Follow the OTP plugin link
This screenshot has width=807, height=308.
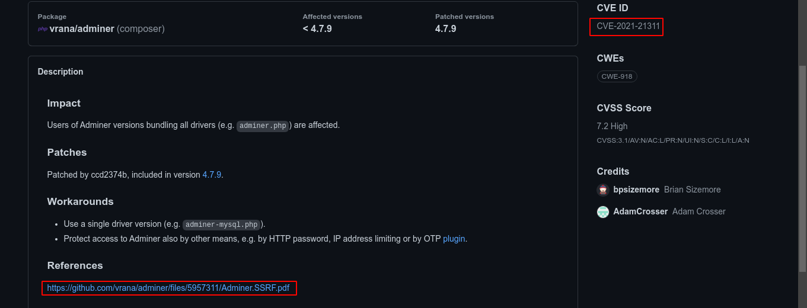pyautogui.click(x=454, y=239)
